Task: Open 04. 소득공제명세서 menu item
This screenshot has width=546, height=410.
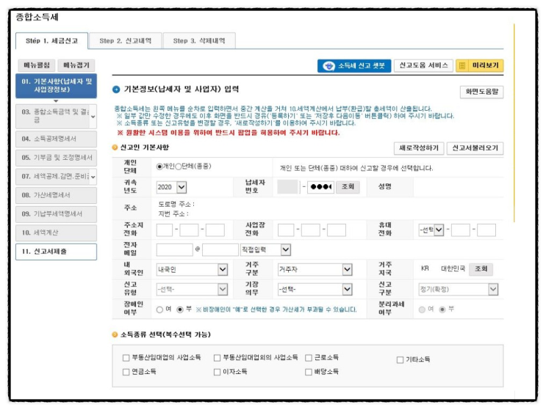Action: coord(56,139)
